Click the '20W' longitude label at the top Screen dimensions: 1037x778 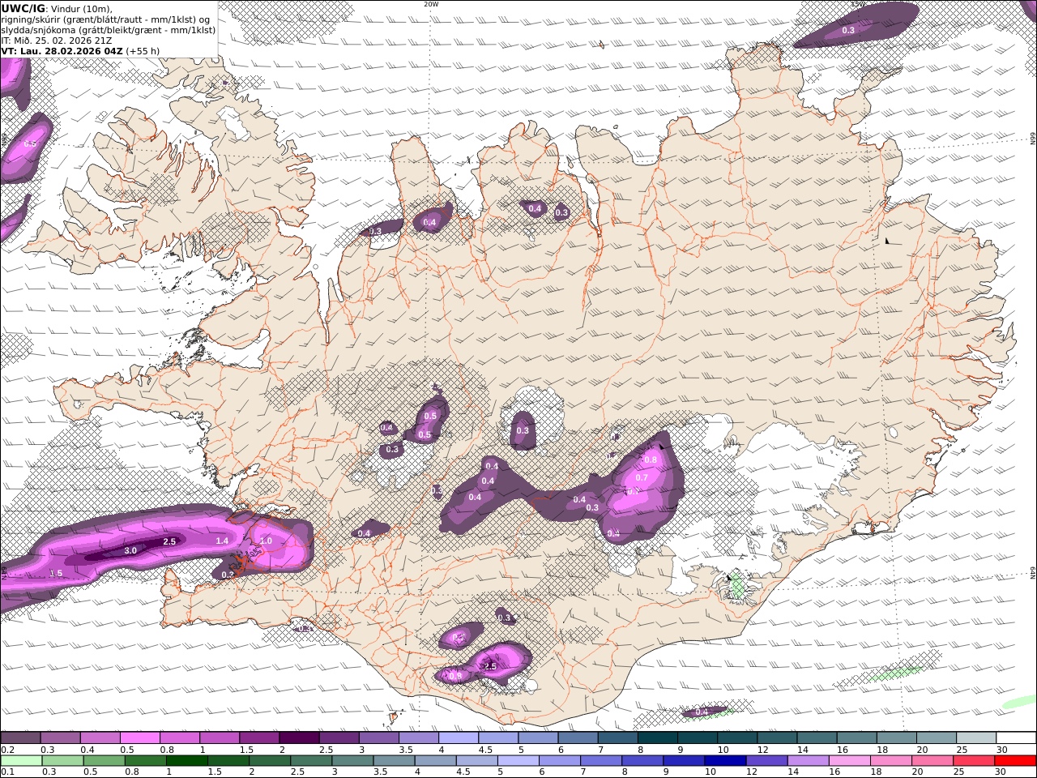431,4
